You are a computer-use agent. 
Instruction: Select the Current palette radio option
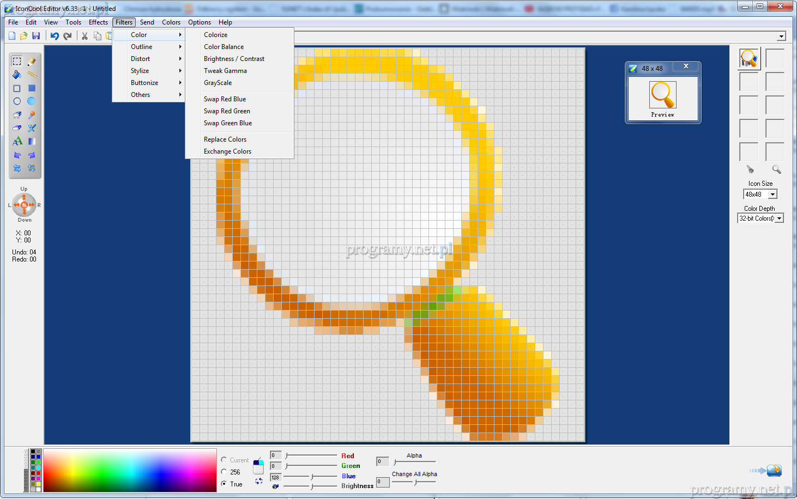pos(224,460)
